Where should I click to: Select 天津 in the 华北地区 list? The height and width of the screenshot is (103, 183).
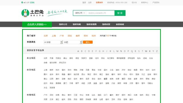[51, 58]
